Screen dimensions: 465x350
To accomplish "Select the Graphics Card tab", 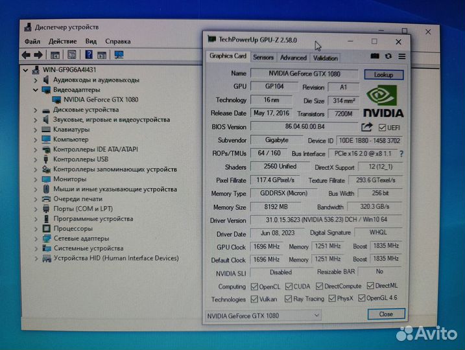I will [x=228, y=56].
